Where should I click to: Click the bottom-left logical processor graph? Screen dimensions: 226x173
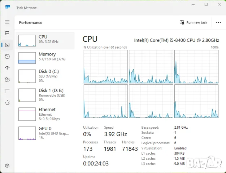106,101
